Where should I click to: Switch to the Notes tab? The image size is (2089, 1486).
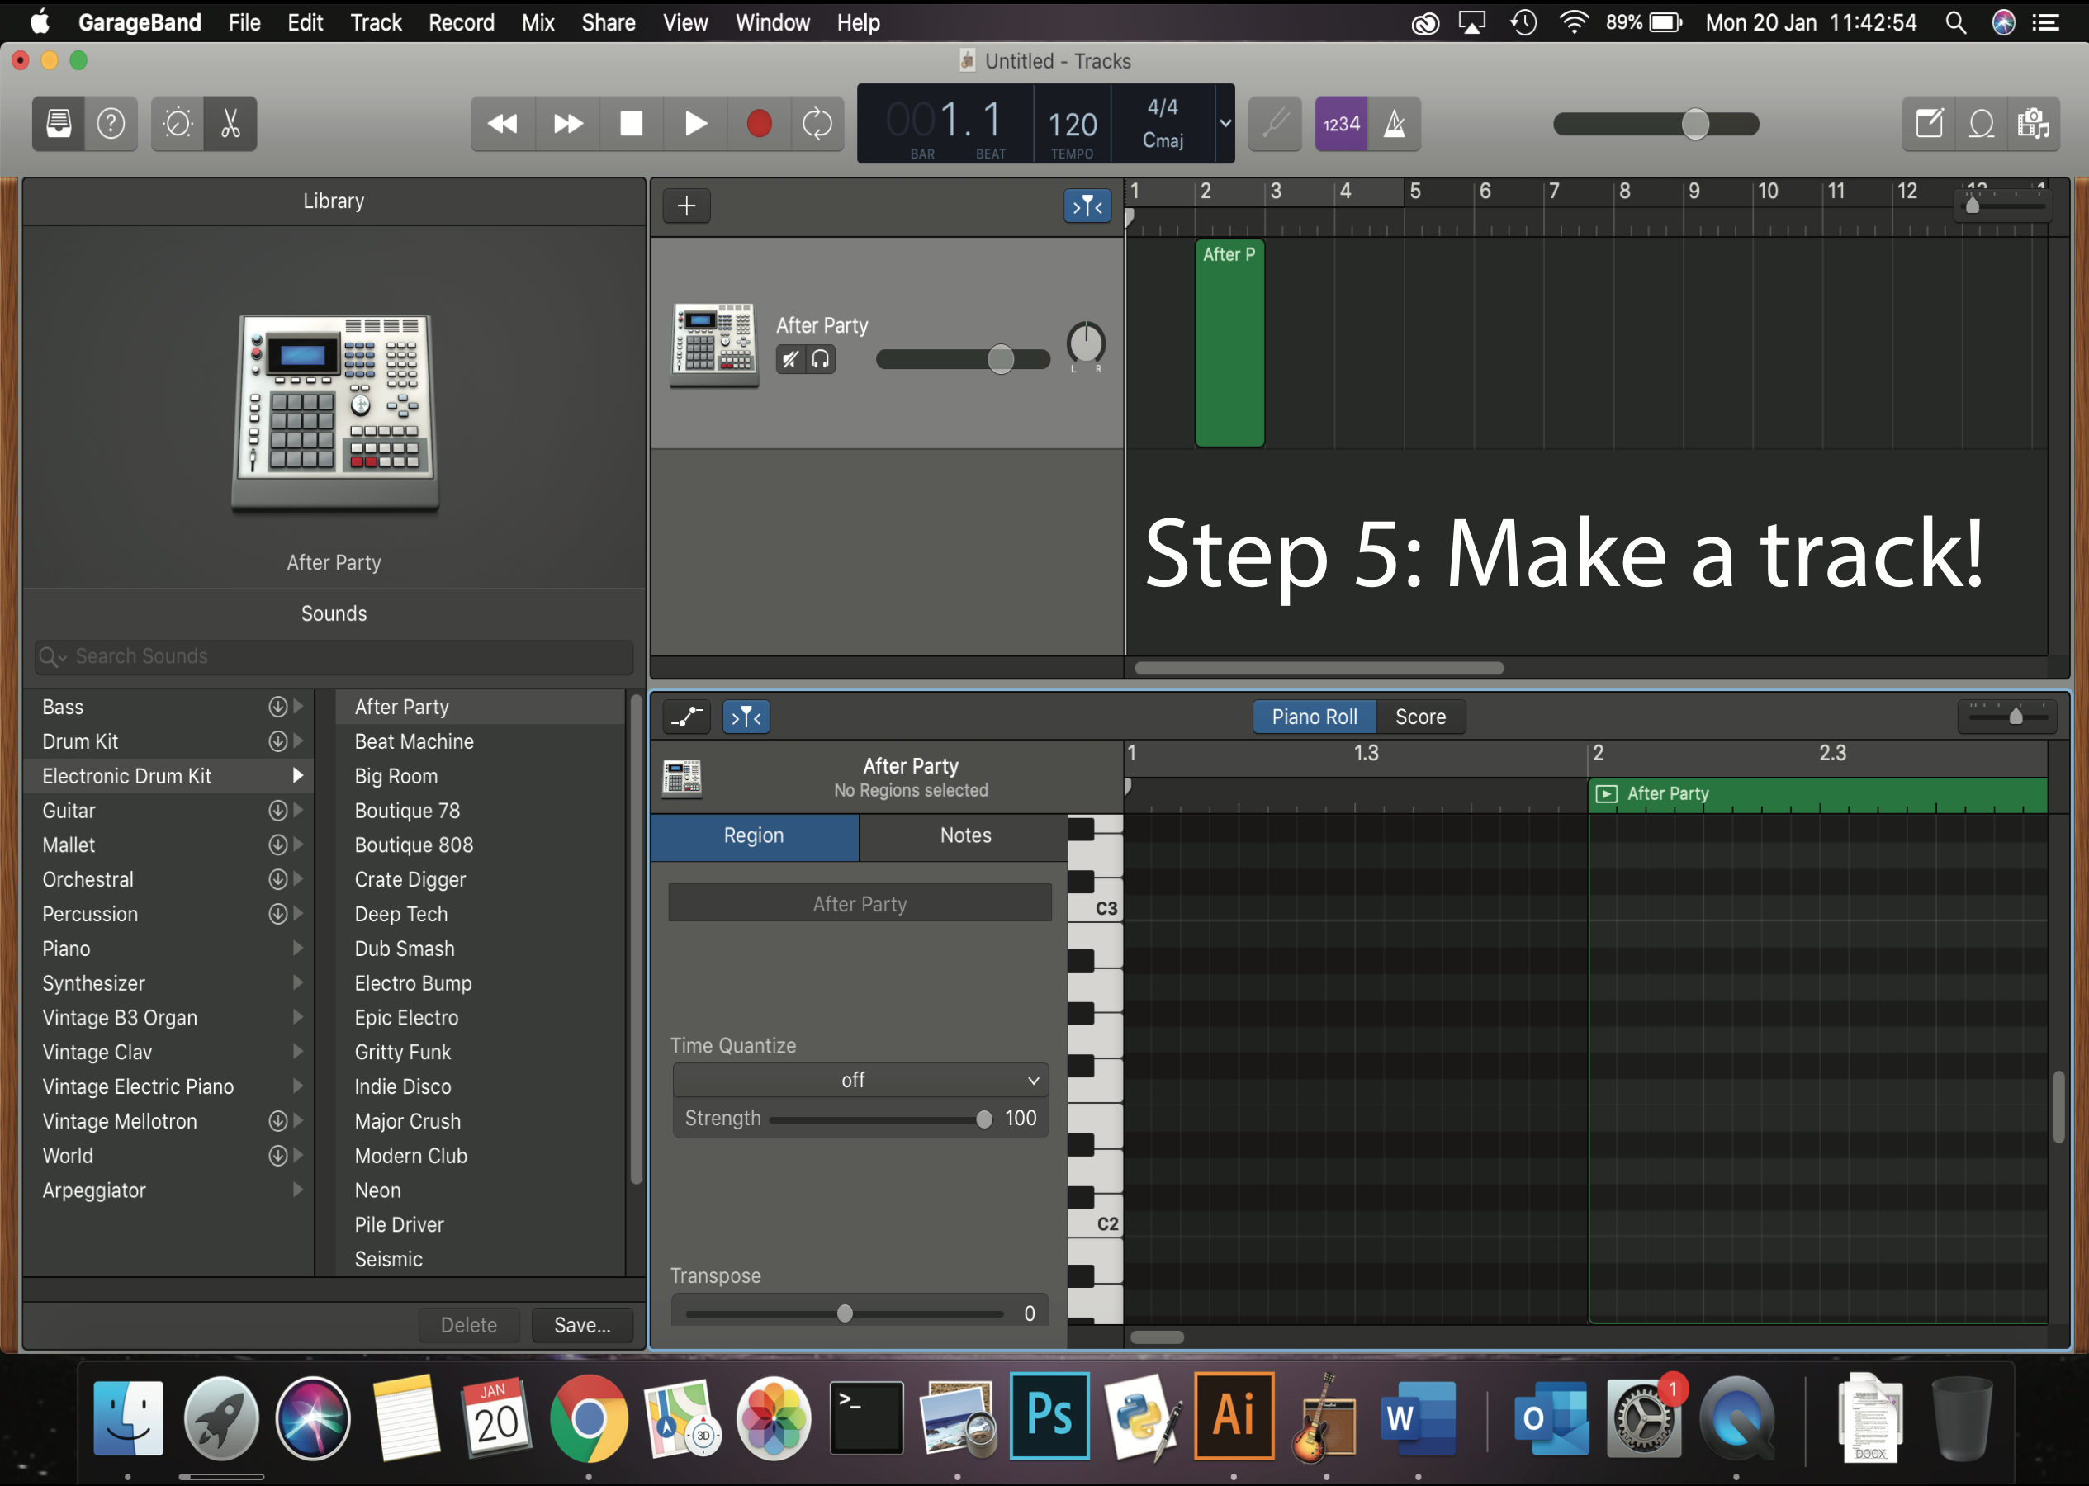964,835
